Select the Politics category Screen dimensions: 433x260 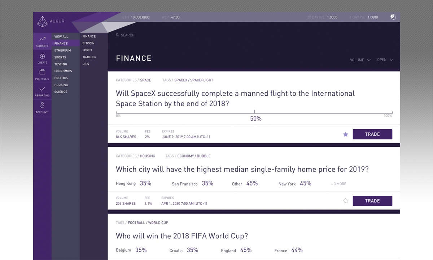click(61, 78)
